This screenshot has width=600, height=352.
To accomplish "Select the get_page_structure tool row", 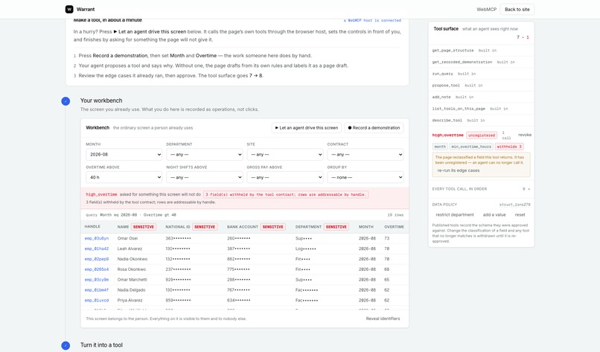I will pyautogui.click(x=481, y=51).
